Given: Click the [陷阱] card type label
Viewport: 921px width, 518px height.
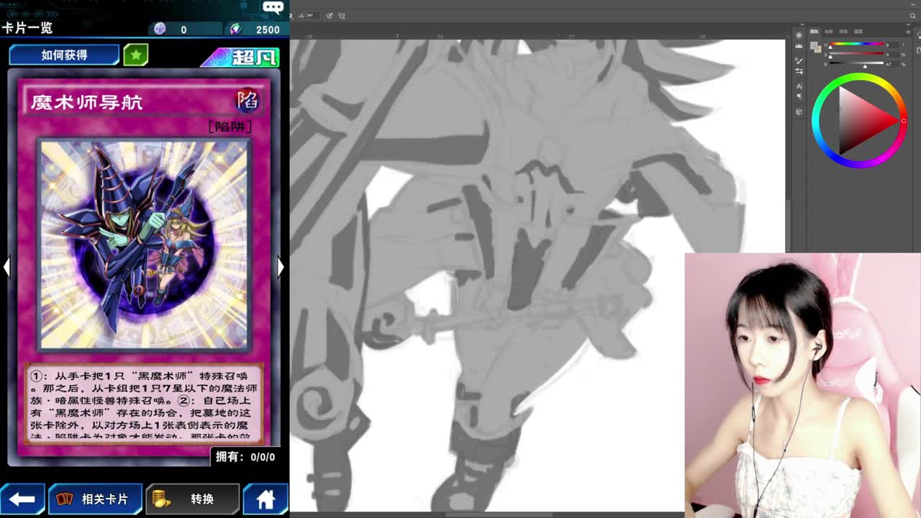Looking at the screenshot, I should point(230,127).
